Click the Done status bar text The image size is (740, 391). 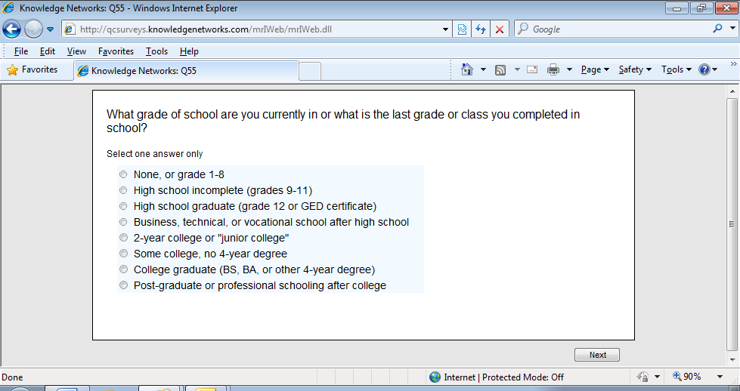coord(12,377)
